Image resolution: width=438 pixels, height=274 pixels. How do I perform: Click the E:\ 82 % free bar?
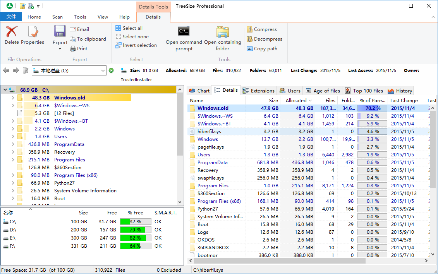coord(136,238)
